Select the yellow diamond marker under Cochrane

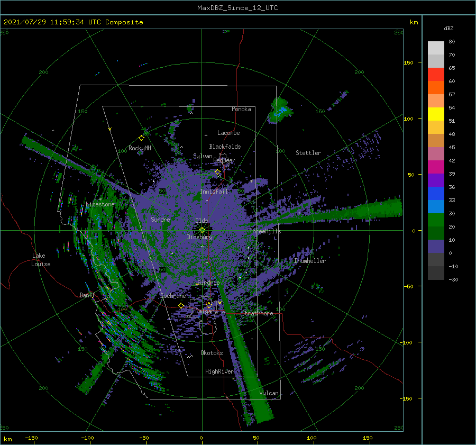point(181,305)
